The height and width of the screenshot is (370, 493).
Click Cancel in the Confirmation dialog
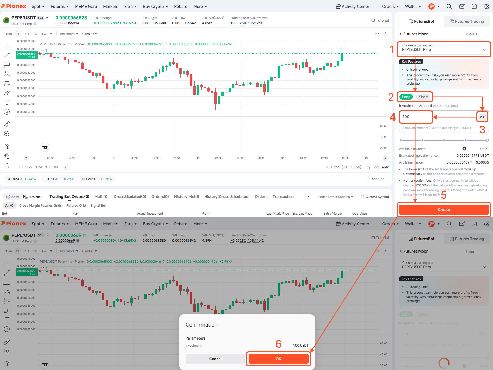tap(215, 359)
